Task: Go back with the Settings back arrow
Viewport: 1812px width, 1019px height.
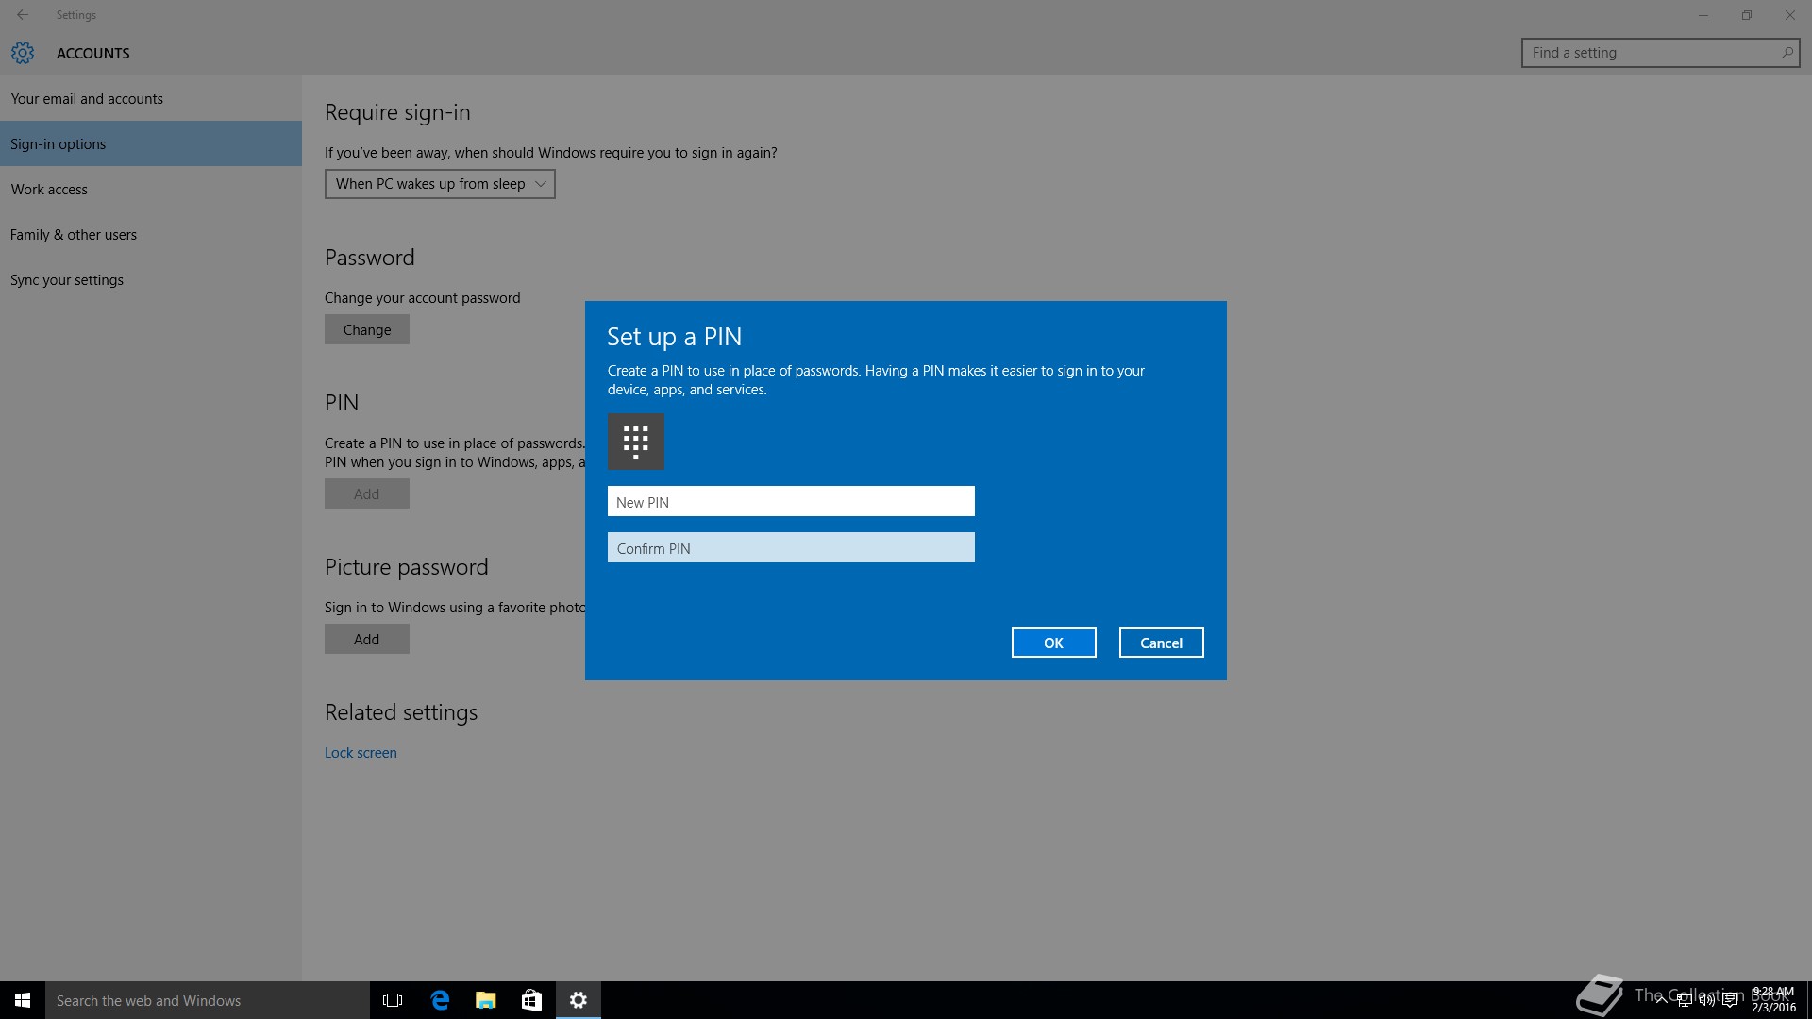Action: pyautogui.click(x=23, y=15)
